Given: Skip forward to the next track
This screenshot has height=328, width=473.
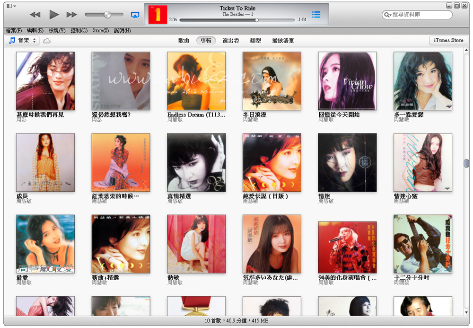Looking at the screenshot, I should click(71, 15).
